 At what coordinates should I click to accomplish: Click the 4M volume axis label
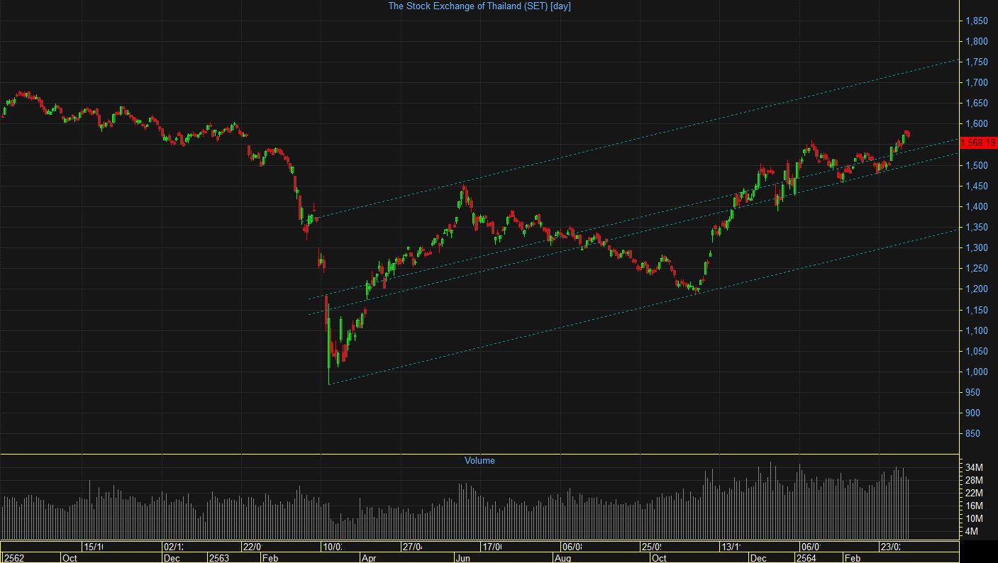tap(972, 532)
